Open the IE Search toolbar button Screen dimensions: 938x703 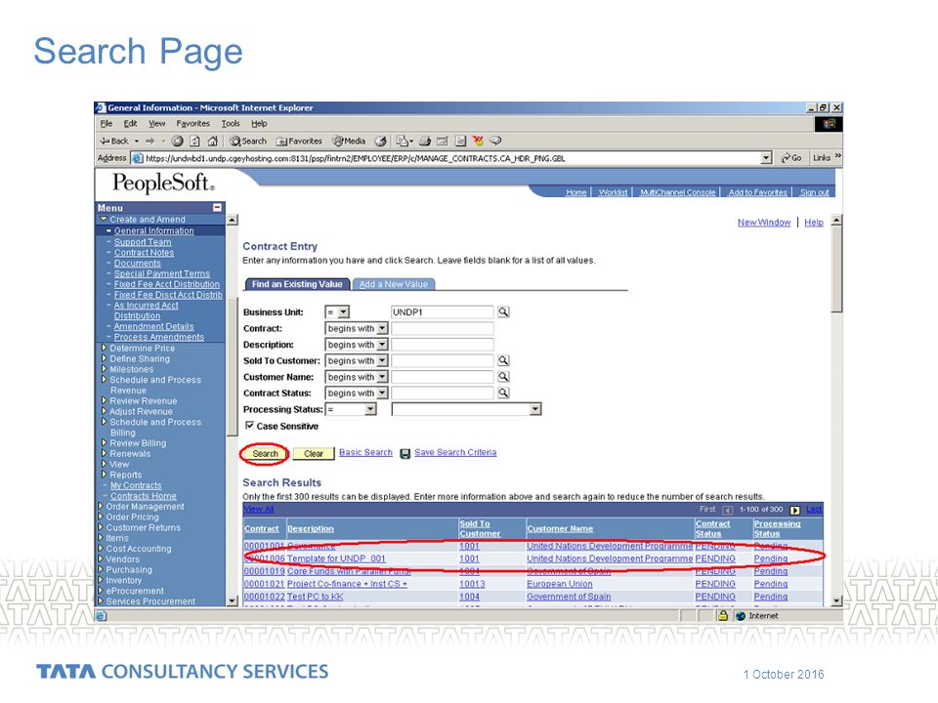point(248,141)
